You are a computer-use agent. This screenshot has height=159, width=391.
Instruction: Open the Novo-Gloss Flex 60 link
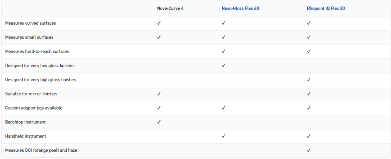(x=240, y=8)
